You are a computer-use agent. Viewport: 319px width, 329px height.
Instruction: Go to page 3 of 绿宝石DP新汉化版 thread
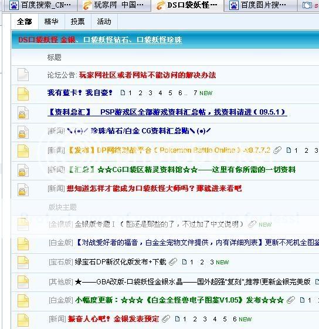tap(212, 262)
